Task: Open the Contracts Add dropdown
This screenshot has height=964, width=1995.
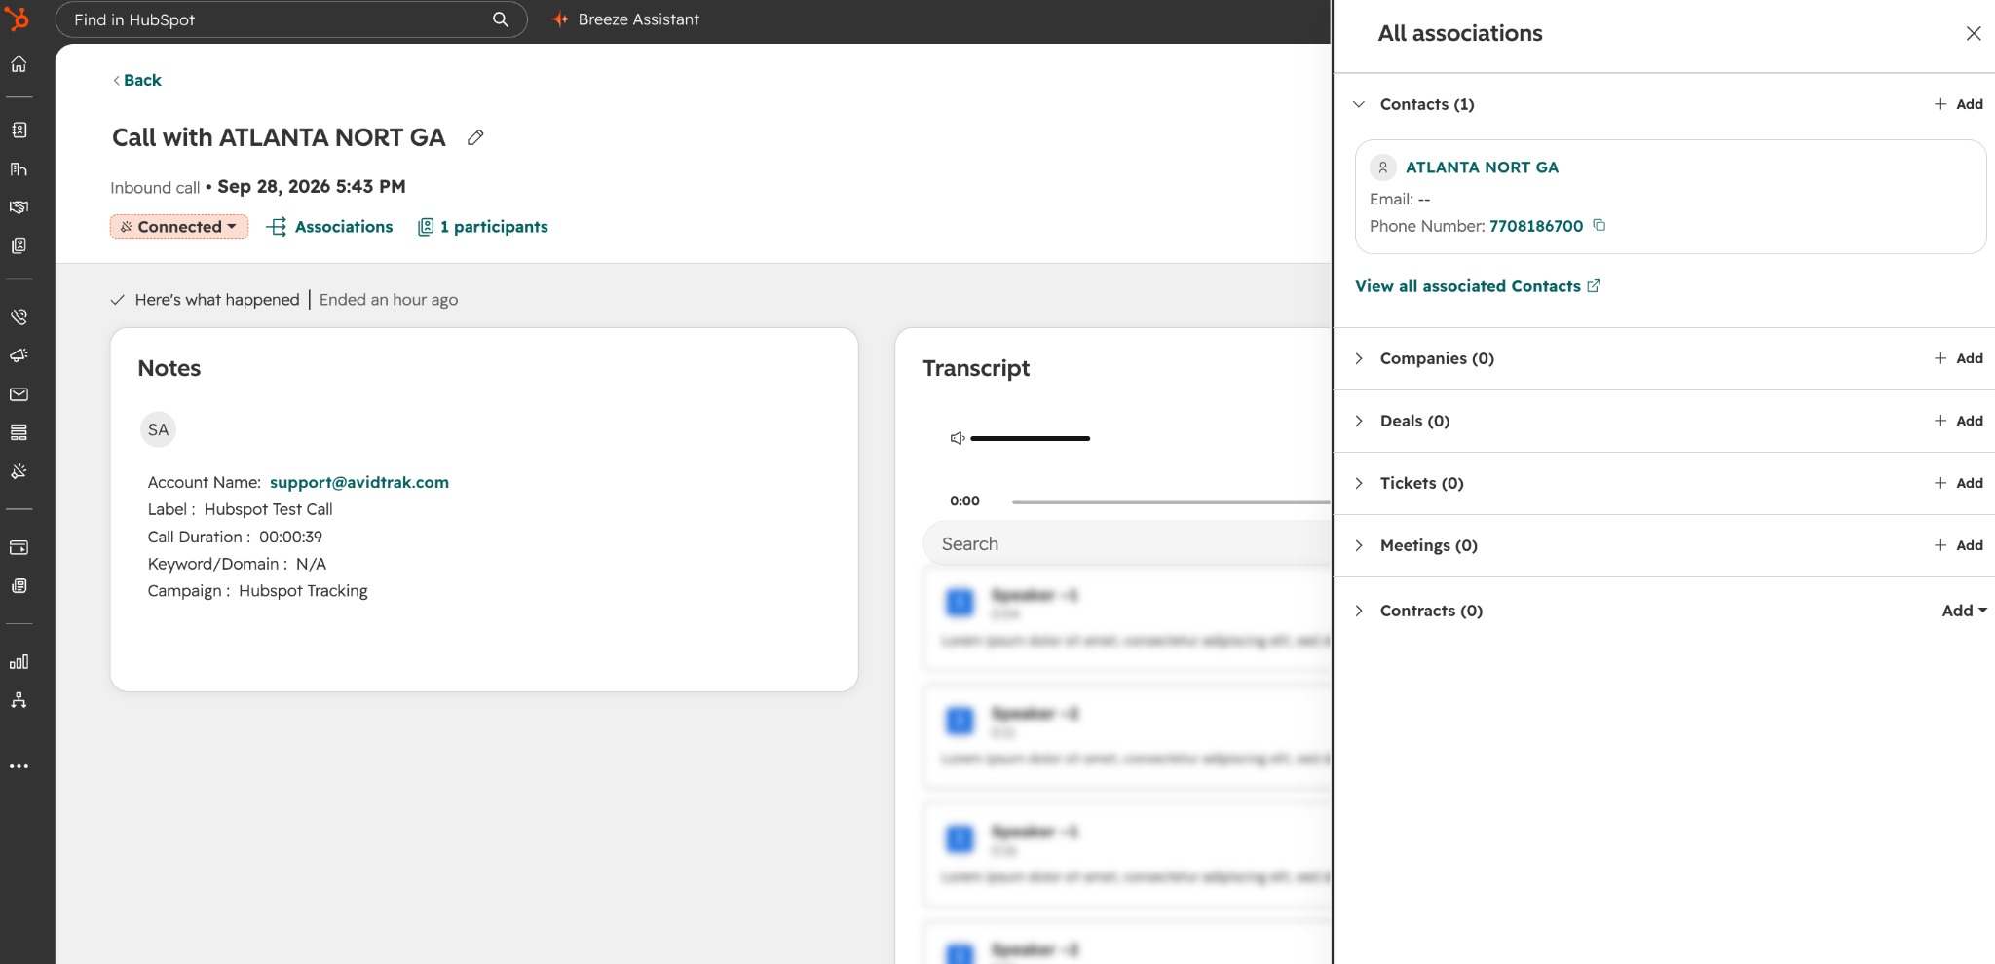Action: 1964,611
